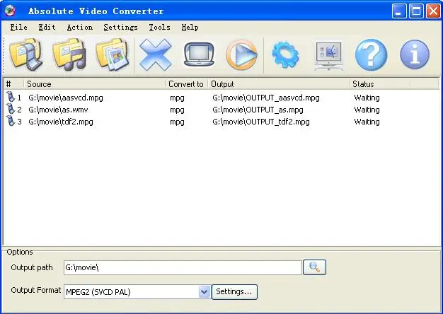Click the add video files folder icon
The width and height of the screenshot is (443, 314).
tap(26, 54)
